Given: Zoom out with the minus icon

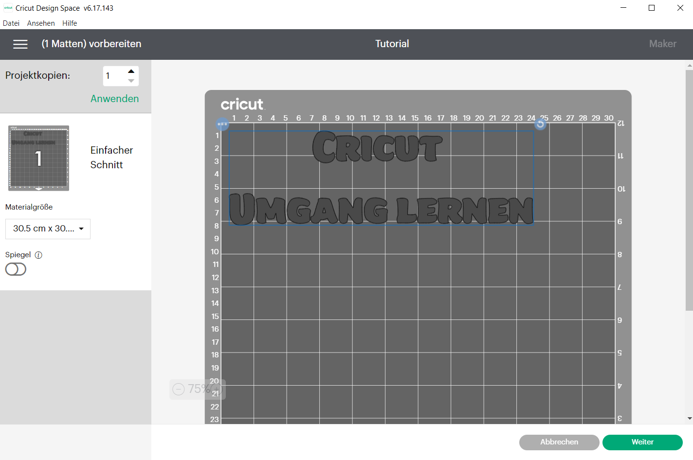Looking at the screenshot, I should 179,389.
